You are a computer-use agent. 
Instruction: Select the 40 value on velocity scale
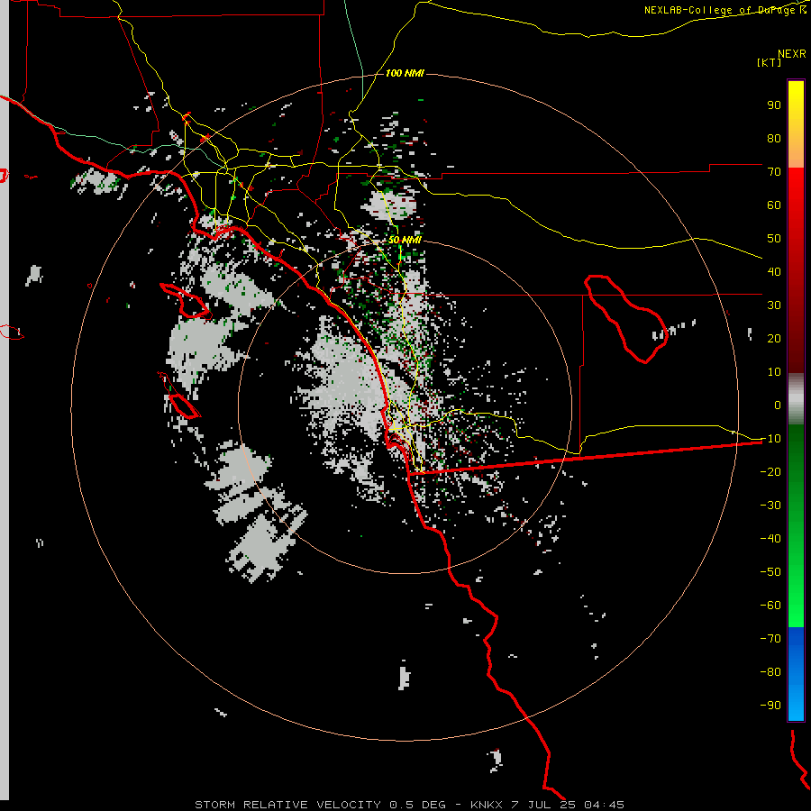click(774, 272)
